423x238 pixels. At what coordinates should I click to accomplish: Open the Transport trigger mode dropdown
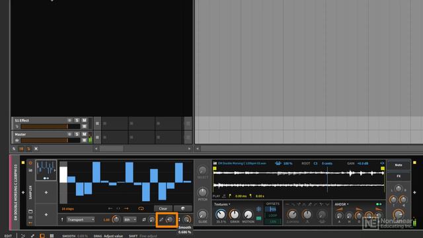coord(81,219)
